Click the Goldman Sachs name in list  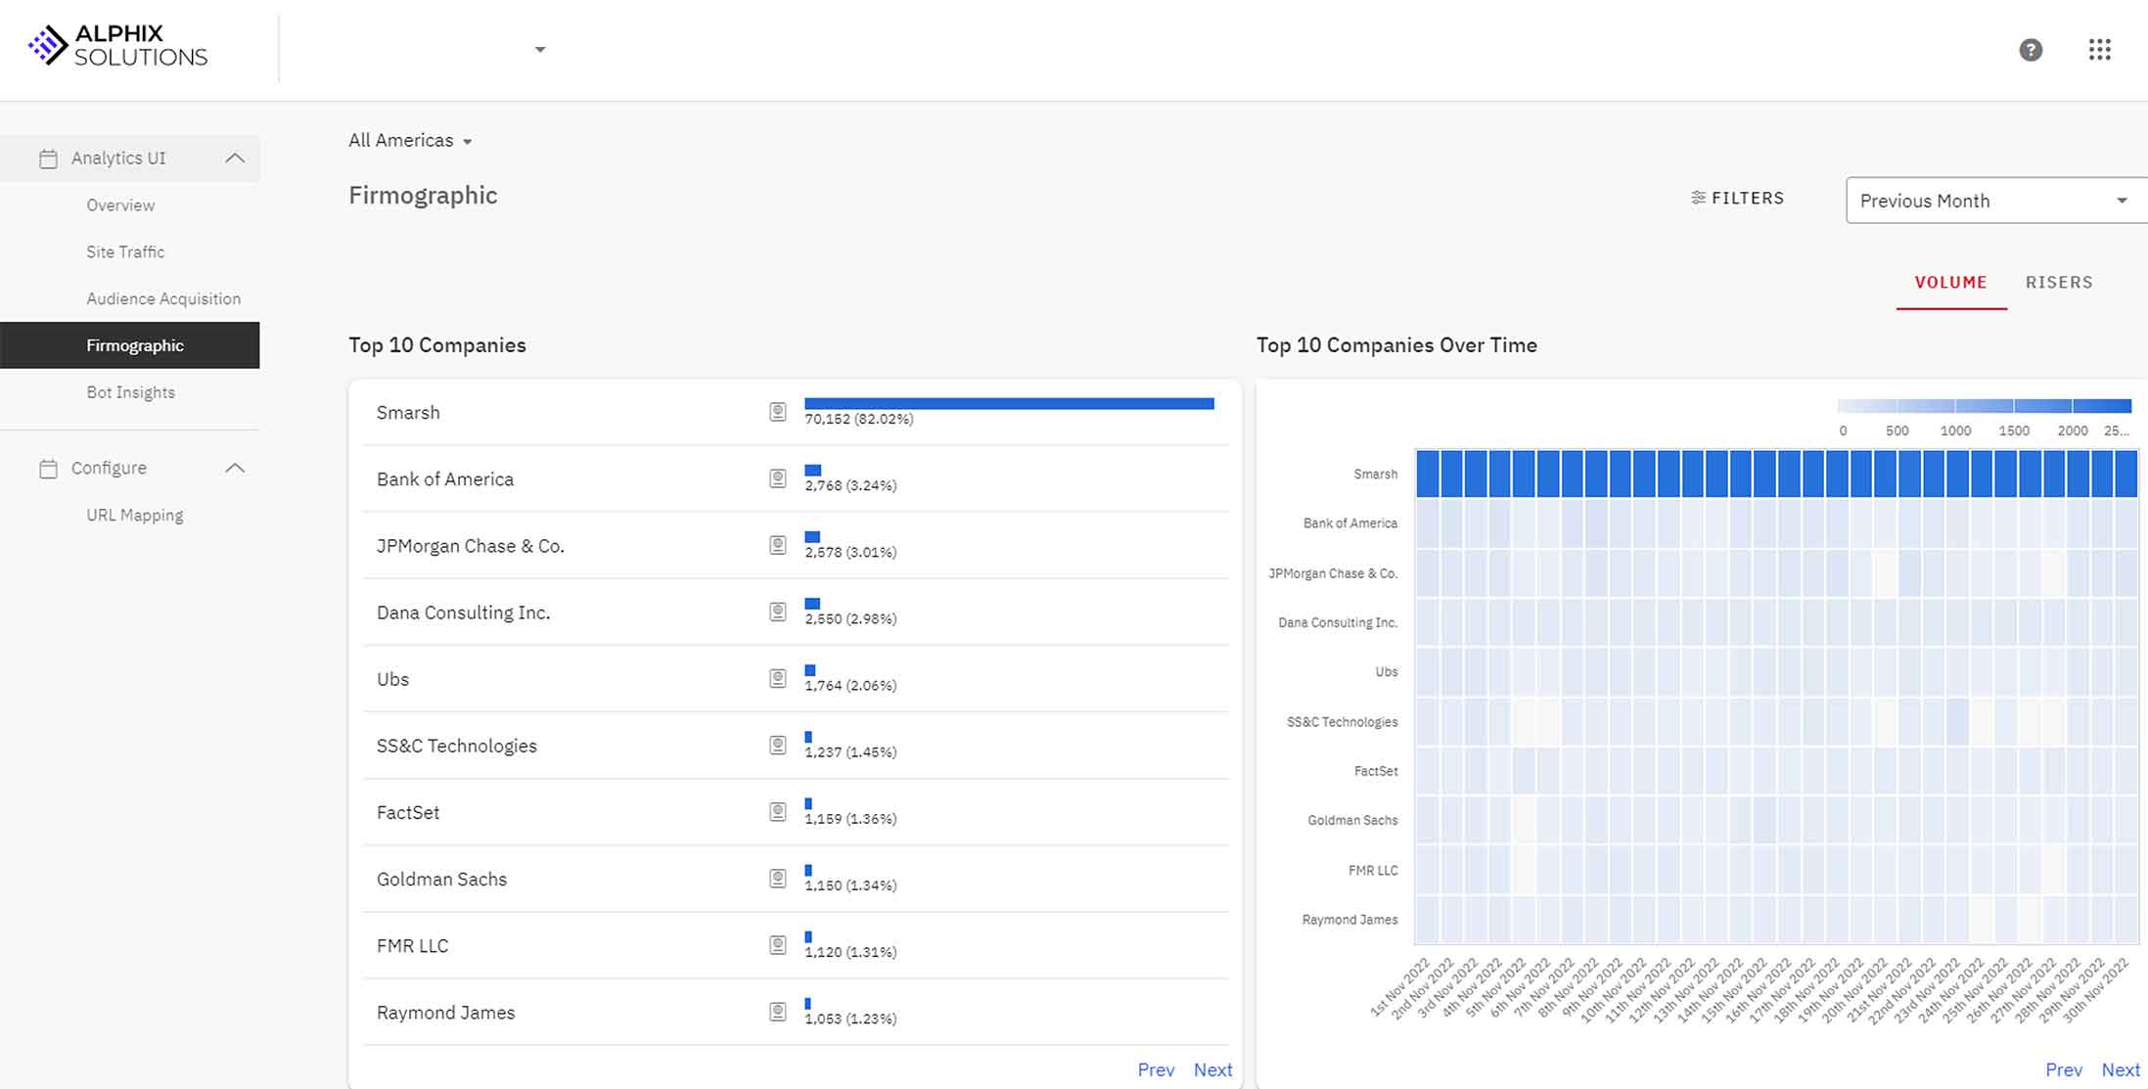(441, 879)
